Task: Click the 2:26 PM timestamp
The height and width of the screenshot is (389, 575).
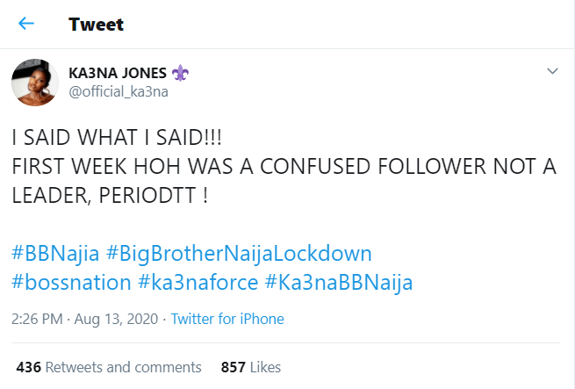Action: (39, 319)
